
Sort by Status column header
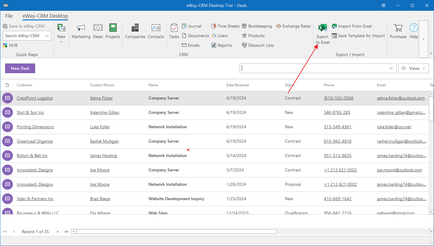(290, 85)
